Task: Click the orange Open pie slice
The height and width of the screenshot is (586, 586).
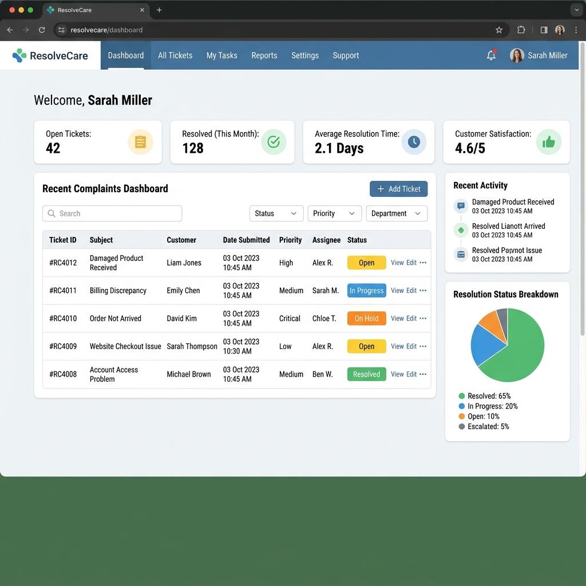Action: coord(493,323)
